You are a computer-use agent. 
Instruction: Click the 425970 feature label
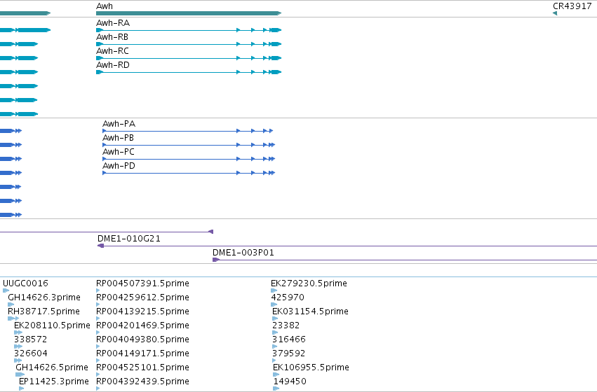[288, 297]
